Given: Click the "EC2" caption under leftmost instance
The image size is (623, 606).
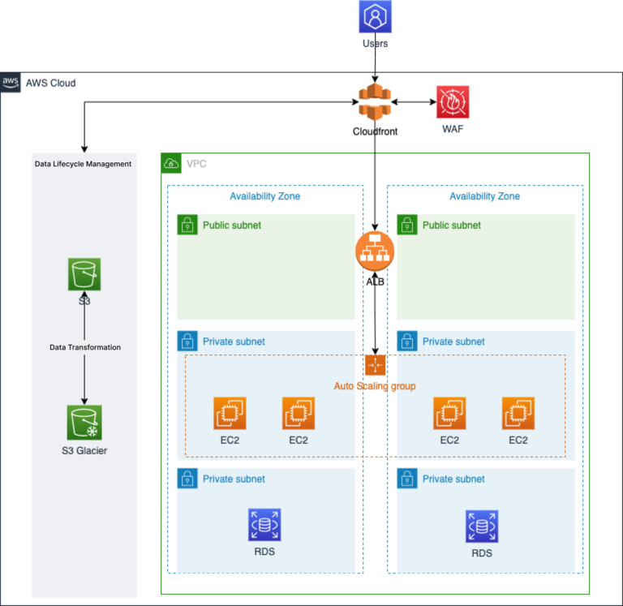Looking at the screenshot, I should [x=230, y=441].
